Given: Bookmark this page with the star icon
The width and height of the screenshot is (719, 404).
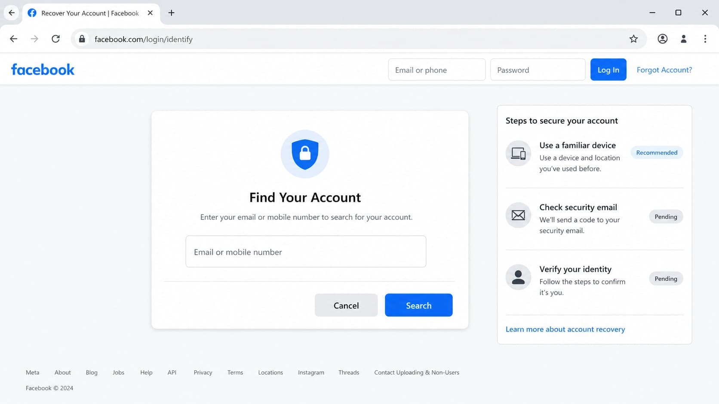Looking at the screenshot, I should pyautogui.click(x=633, y=39).
